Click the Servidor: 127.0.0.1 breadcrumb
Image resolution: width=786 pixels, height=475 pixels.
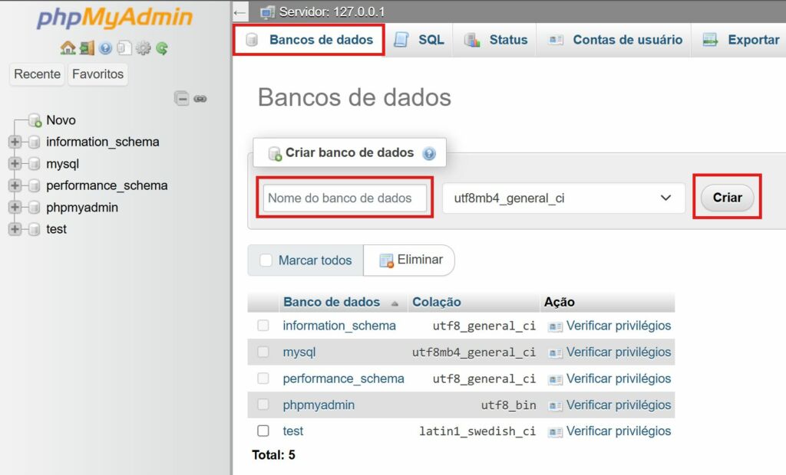click(x=332, y=12)
